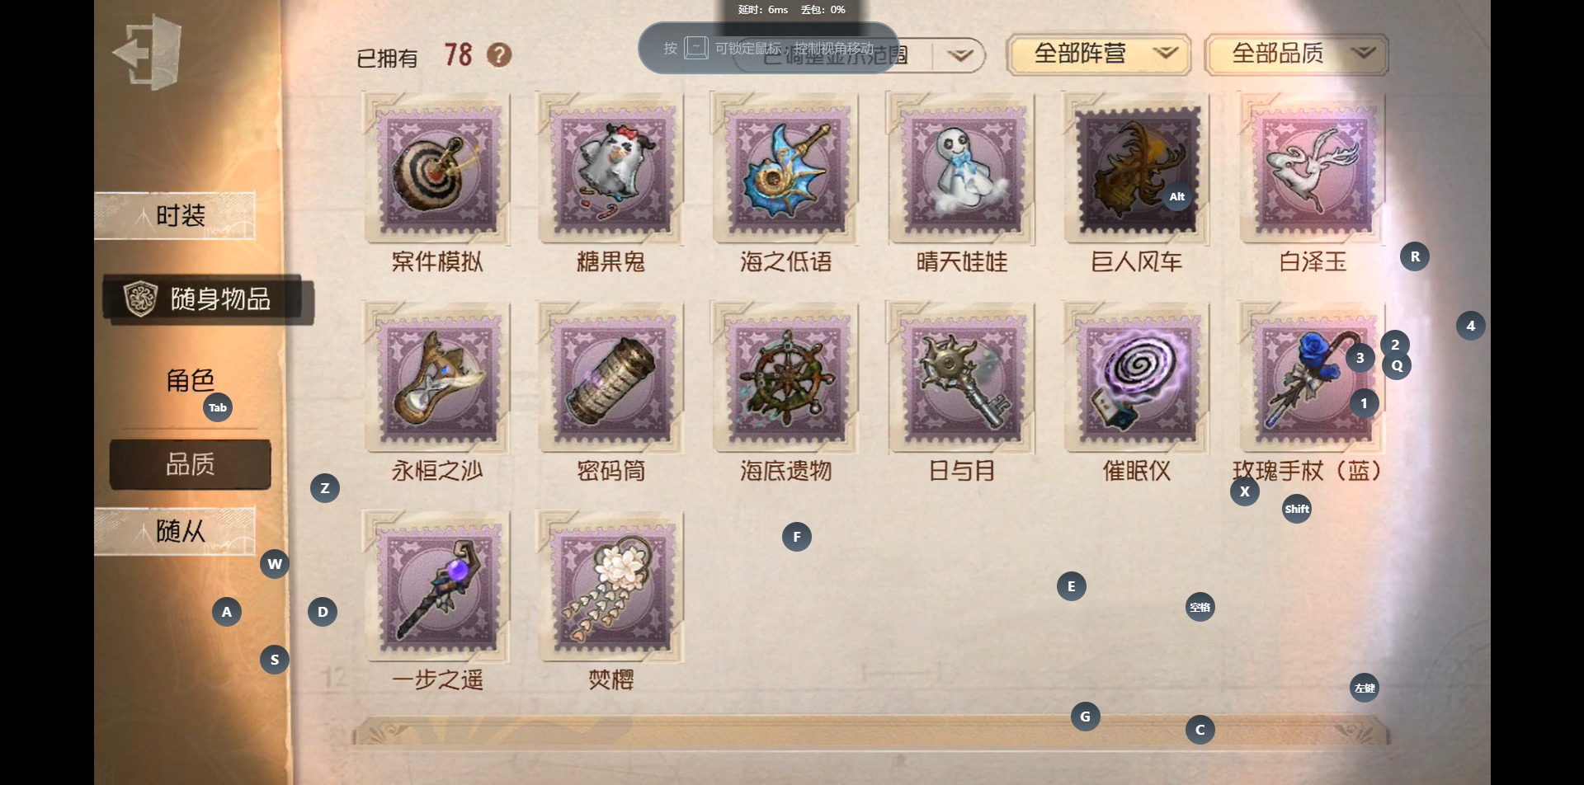Open the help question mark icon
The width and height of the screenshot is (1584, 785).
point(499,55)
